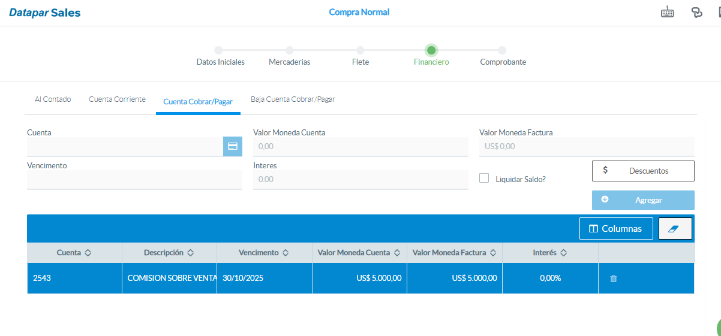Open the Descuentos button
721x336 pixels.
[643, 171]
